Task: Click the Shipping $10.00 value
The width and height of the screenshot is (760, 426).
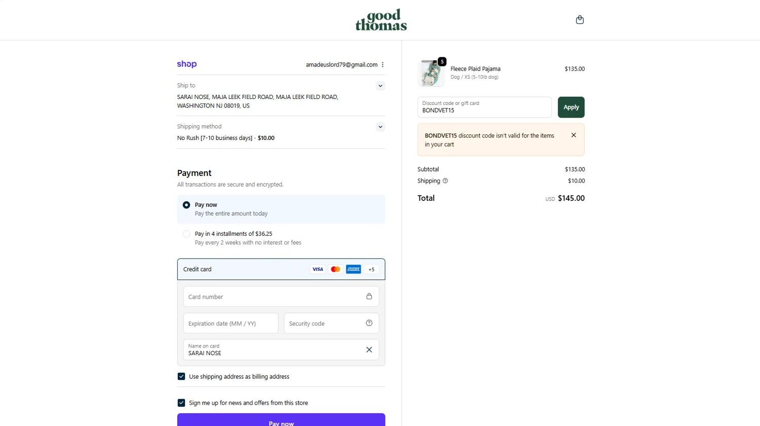Action: (576, 181)
